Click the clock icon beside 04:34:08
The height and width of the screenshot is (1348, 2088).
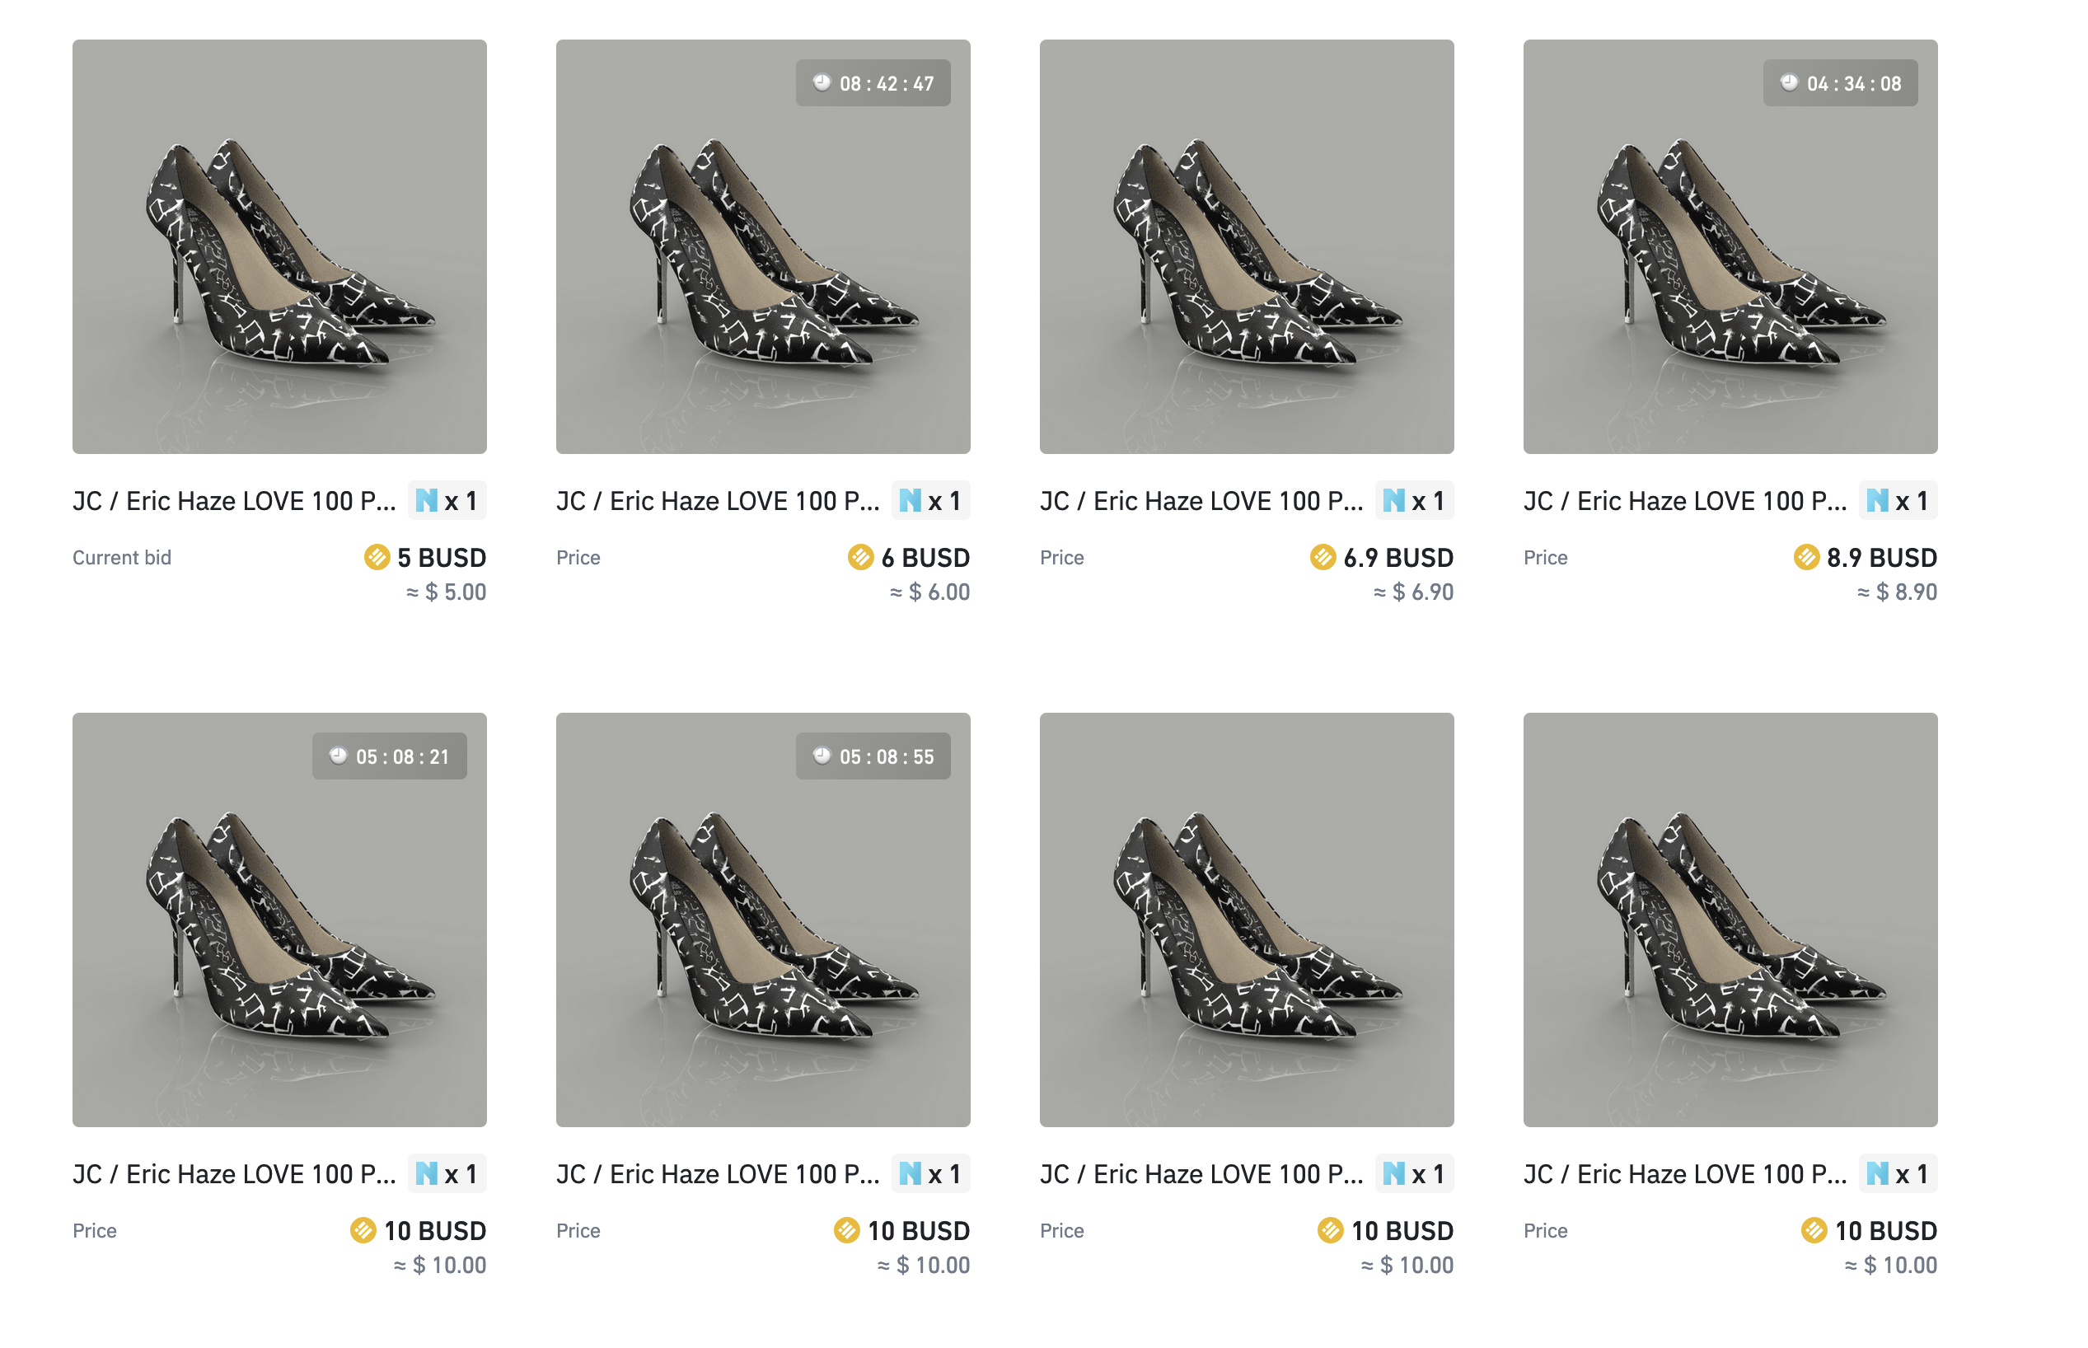pos(1790,82)
